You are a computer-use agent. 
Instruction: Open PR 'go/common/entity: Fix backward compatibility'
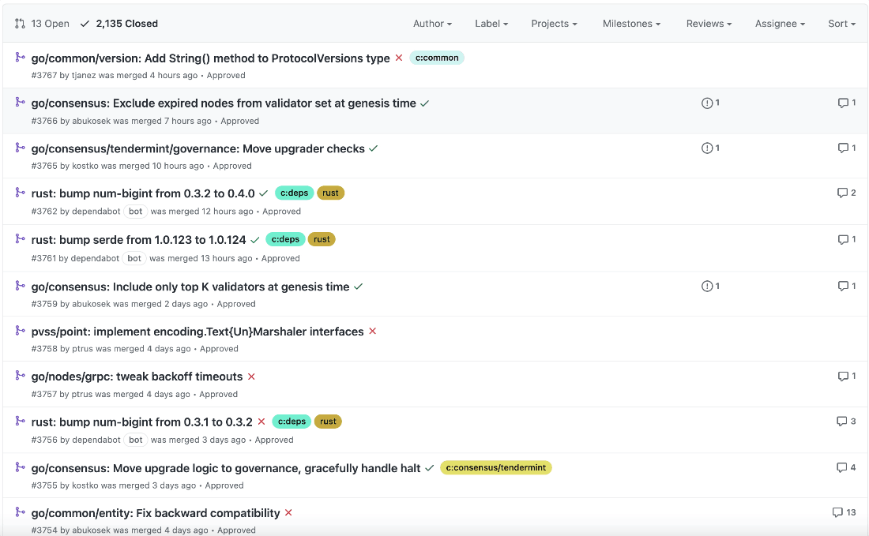pos(155,513)
